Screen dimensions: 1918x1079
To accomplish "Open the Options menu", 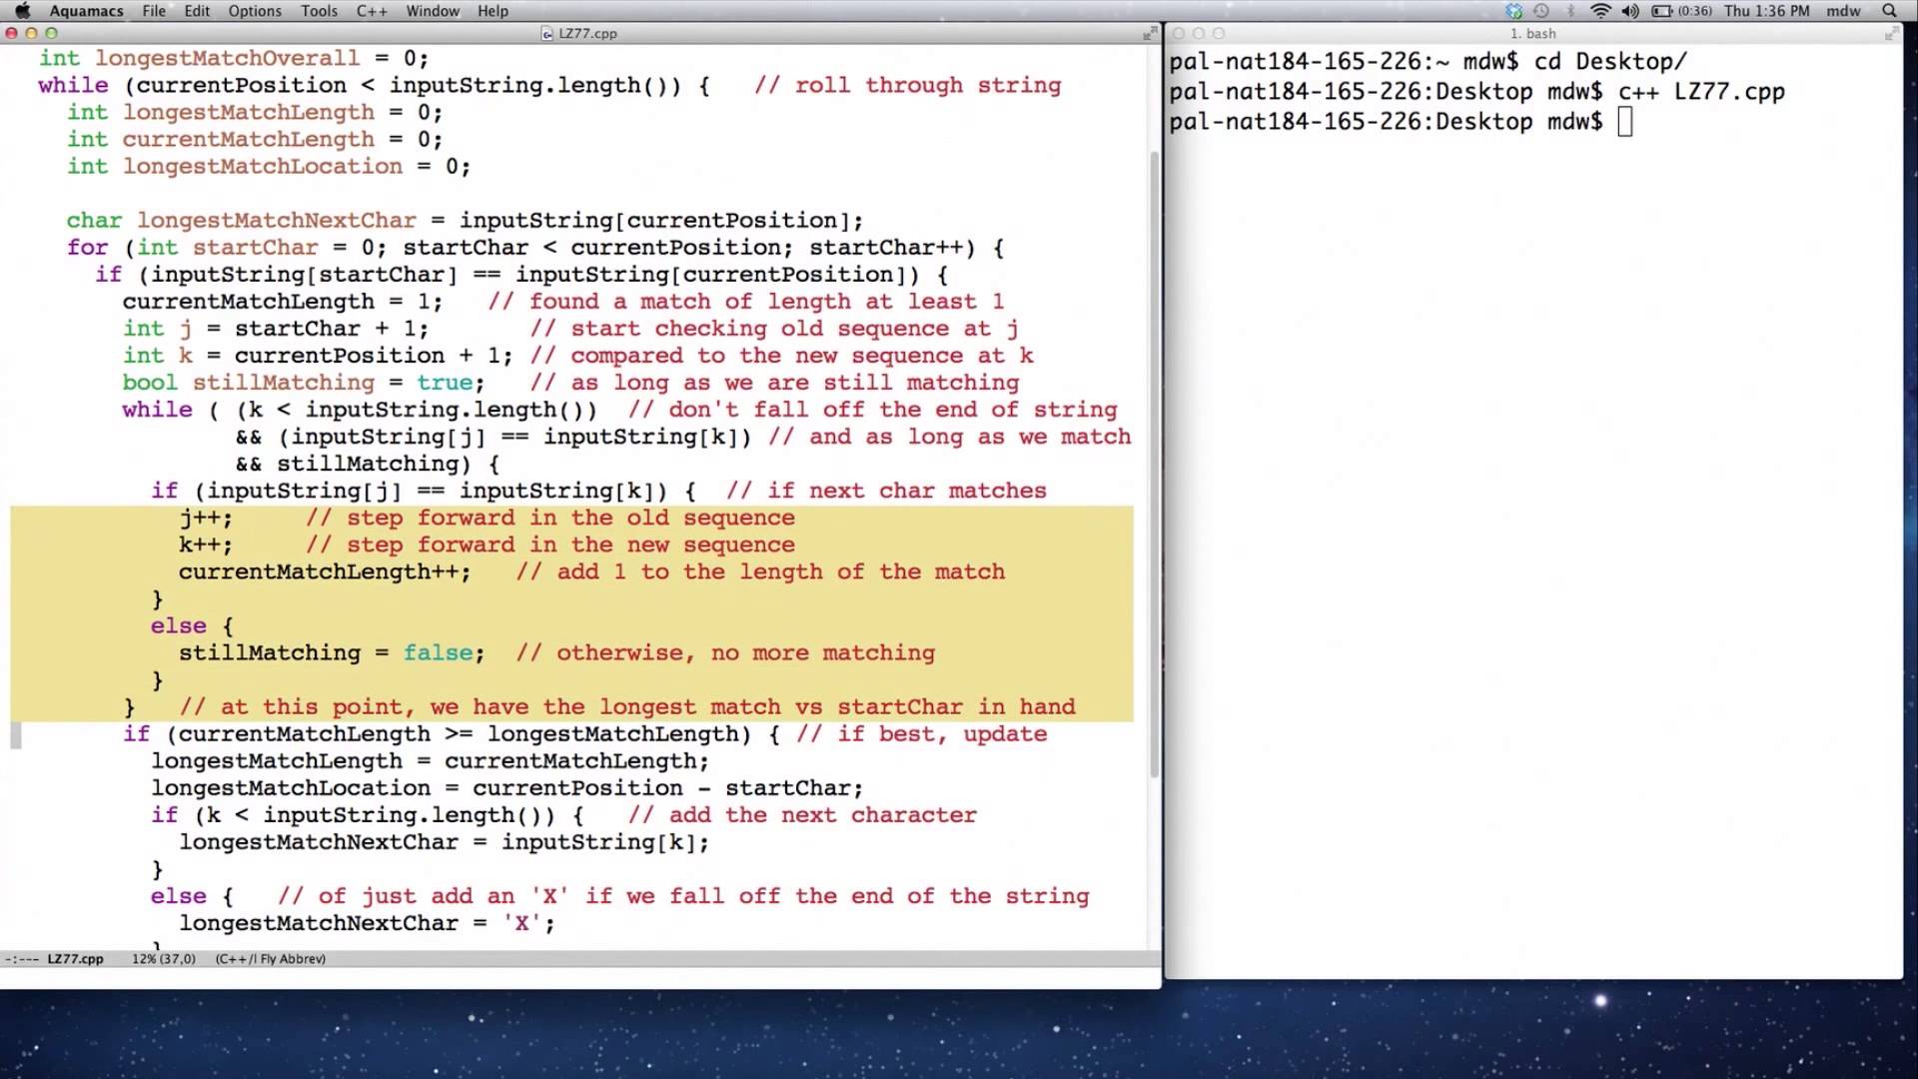I will (x=255, y=11).
